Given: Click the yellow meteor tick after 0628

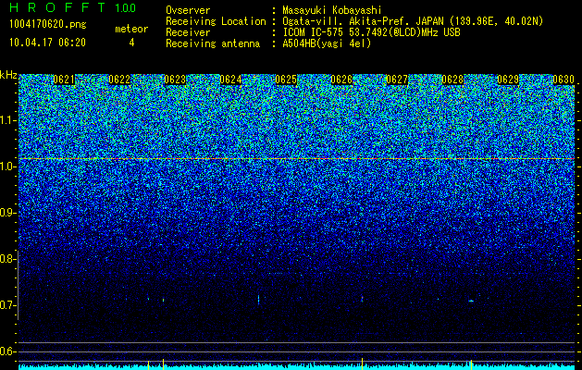Looking at the screenshot, I should click(471, 364).
